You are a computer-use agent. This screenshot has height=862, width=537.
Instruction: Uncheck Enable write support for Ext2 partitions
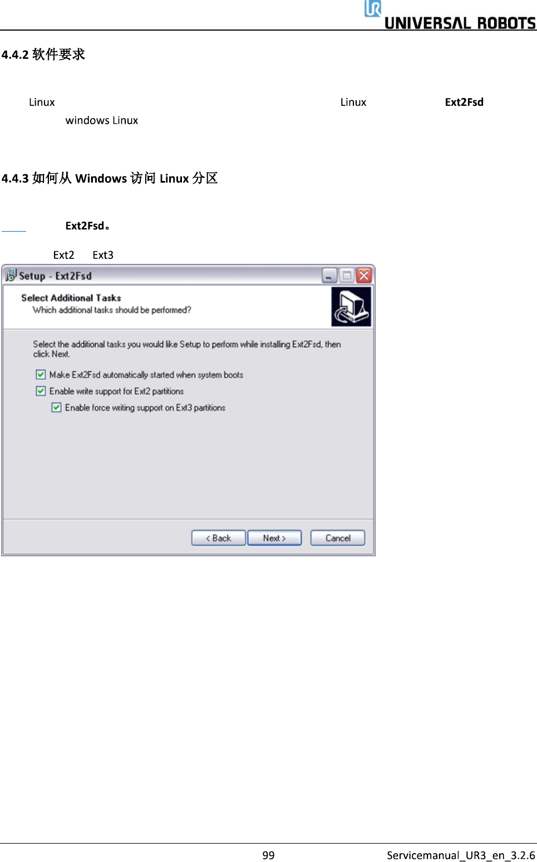[x=41, y=391]
